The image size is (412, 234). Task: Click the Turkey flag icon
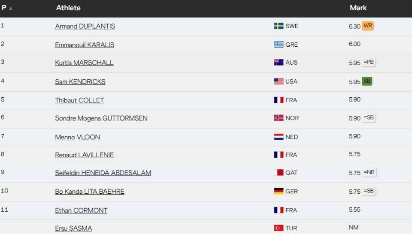tap(279, 228)
